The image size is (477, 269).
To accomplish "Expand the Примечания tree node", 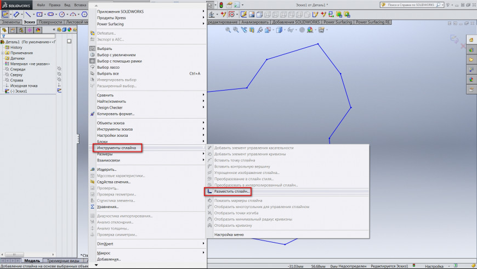I will point(2,53).
